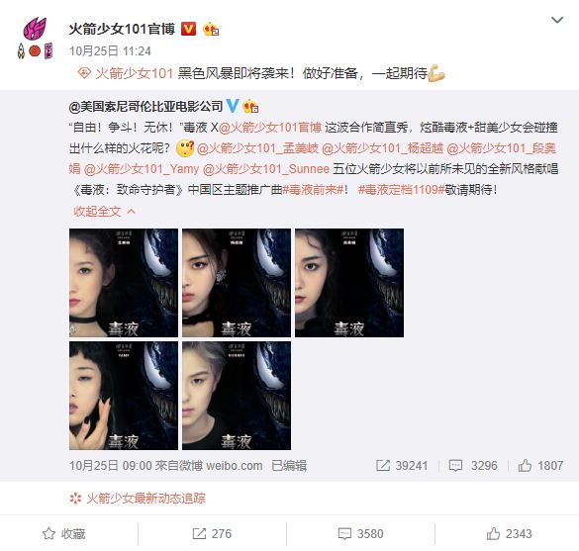Like the original post with 1807 likes

point(540,465)
